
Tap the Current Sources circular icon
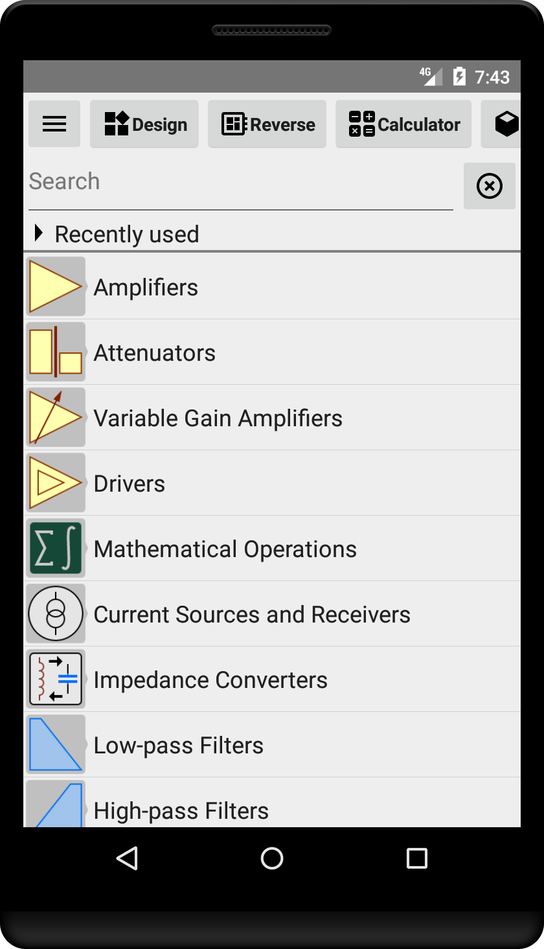pyautogui.click(x=56, y=613)
